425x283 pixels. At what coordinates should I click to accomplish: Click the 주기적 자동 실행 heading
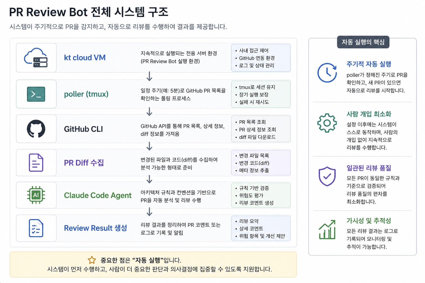(369, 64)
